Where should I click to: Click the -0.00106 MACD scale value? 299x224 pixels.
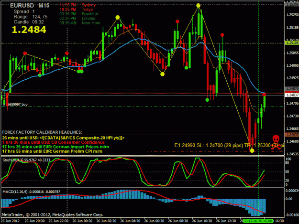[x=292, y=215]
